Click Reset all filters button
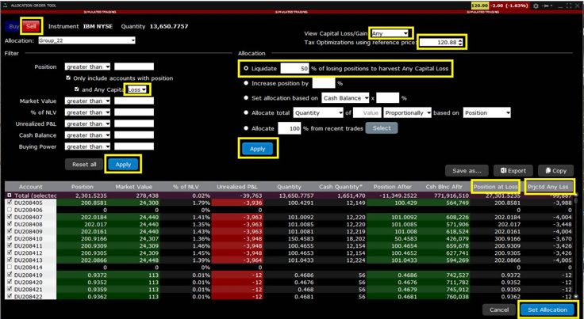This screenshot has width=584, height=319. pos(84,164)
